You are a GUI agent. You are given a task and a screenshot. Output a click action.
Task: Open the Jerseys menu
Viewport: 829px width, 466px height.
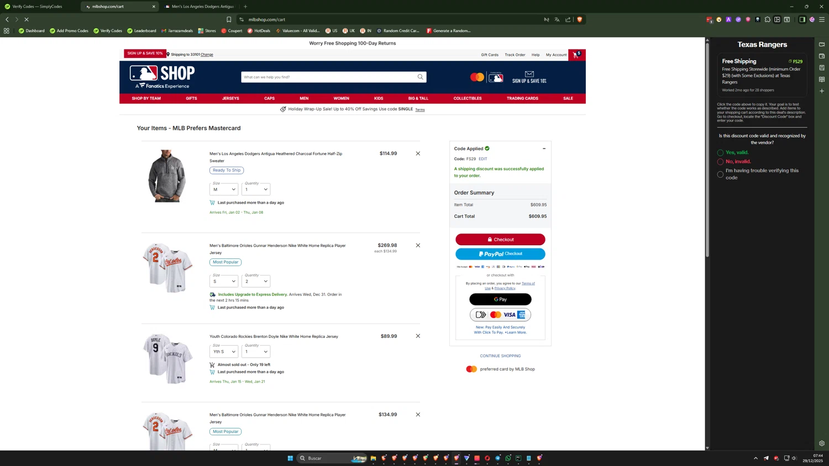point(230,98)
